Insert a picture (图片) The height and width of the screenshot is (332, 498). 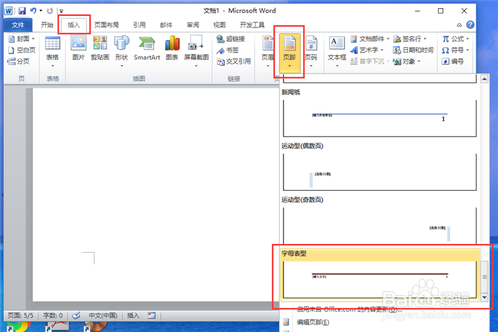coord(78,49)
